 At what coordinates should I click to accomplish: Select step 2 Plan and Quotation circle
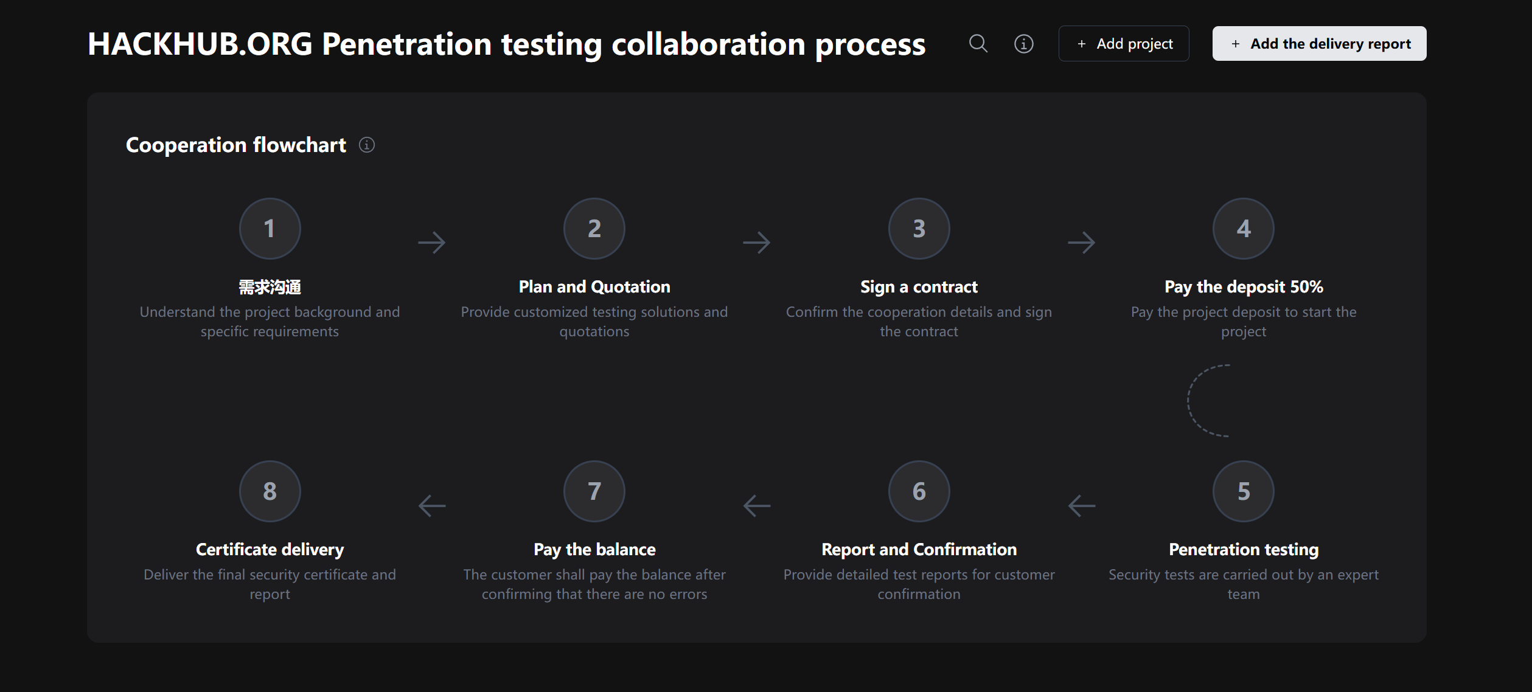coord(594,229)
